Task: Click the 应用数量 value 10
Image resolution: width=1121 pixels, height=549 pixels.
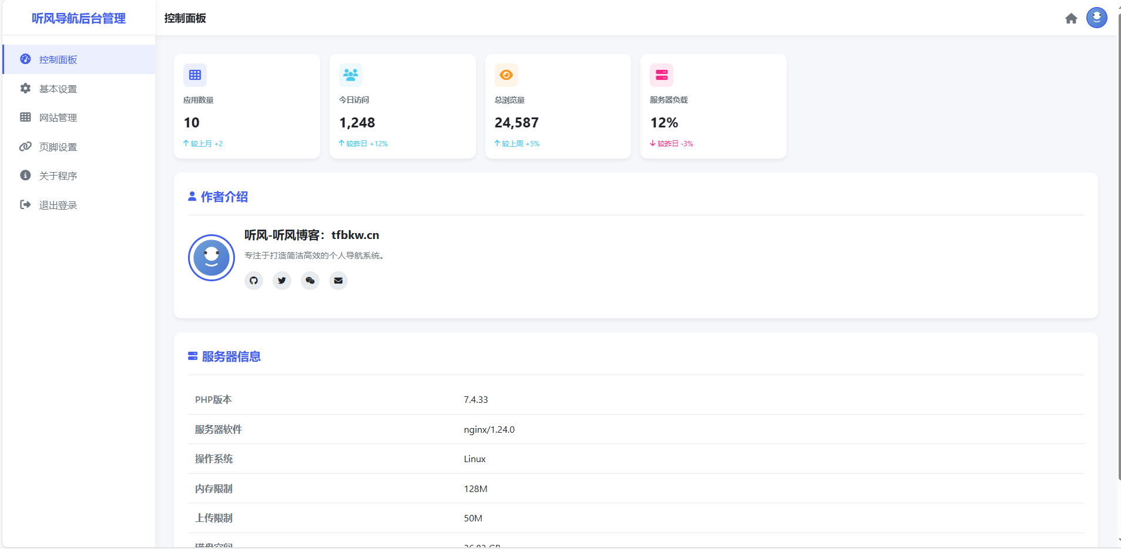Action: tap(192, 123)
